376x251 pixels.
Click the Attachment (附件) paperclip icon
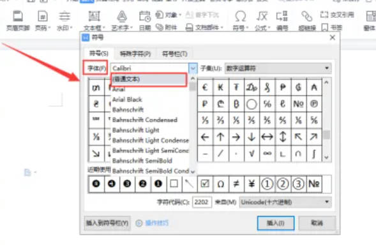coord(160,27)
